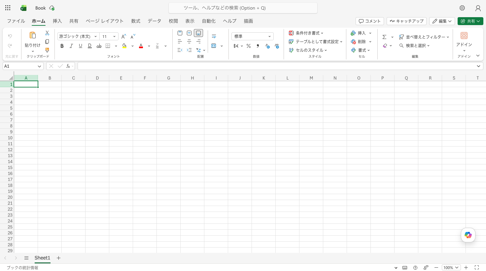The image size is (486, 271).
Task: Toggle strikethrough formatting
Action: click(99, 46)
